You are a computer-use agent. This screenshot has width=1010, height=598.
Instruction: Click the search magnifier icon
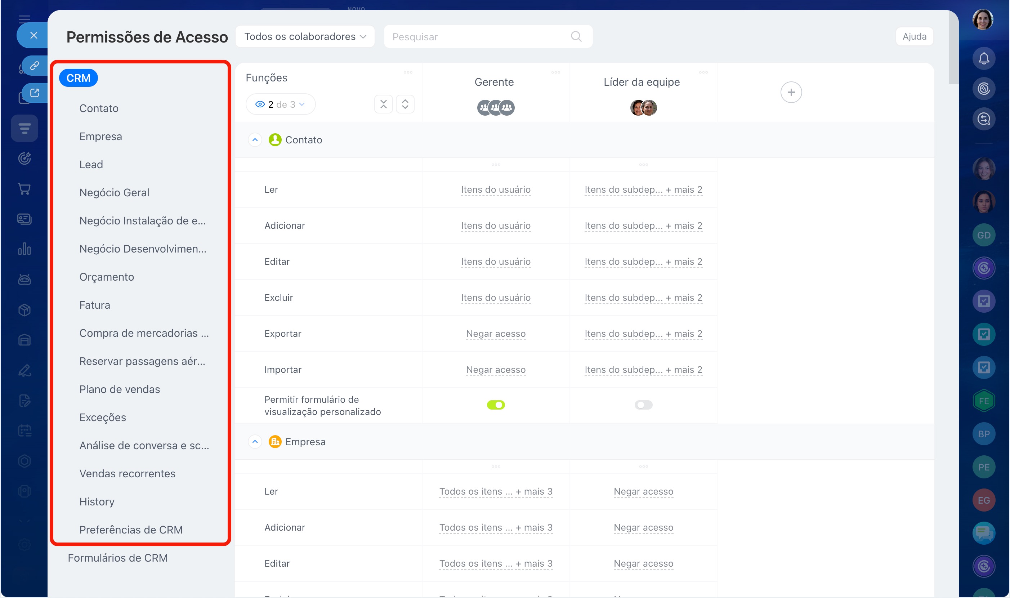(x=576, y=37)
